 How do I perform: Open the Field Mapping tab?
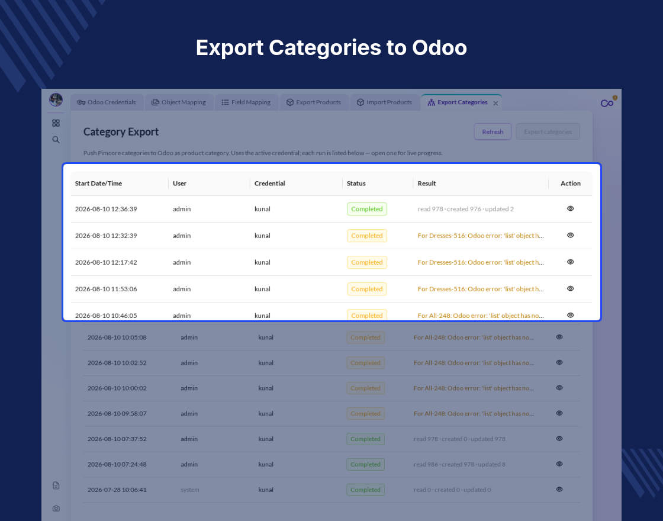click(246, 102)
